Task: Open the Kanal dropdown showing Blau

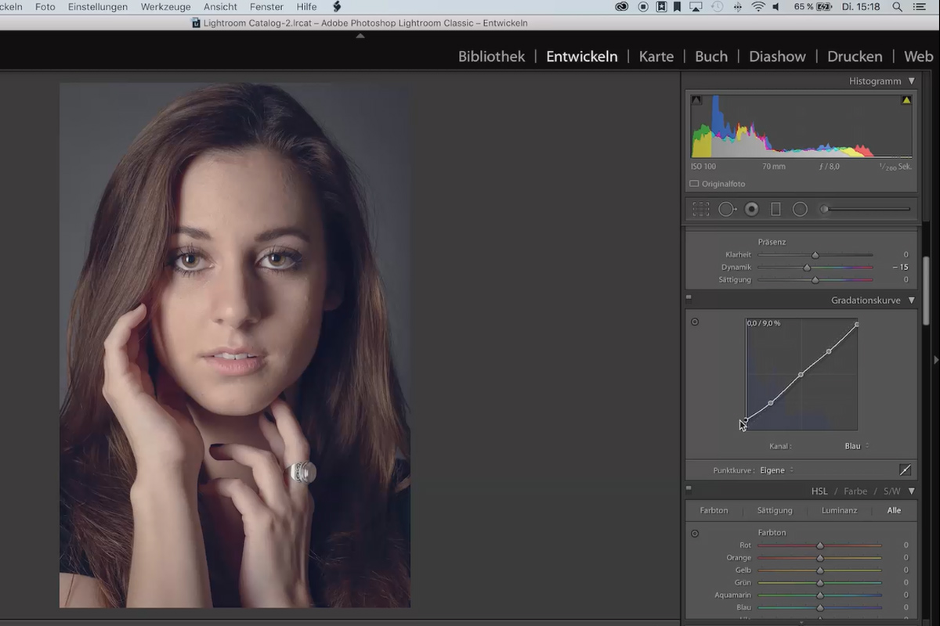Action: click(856, 446)
